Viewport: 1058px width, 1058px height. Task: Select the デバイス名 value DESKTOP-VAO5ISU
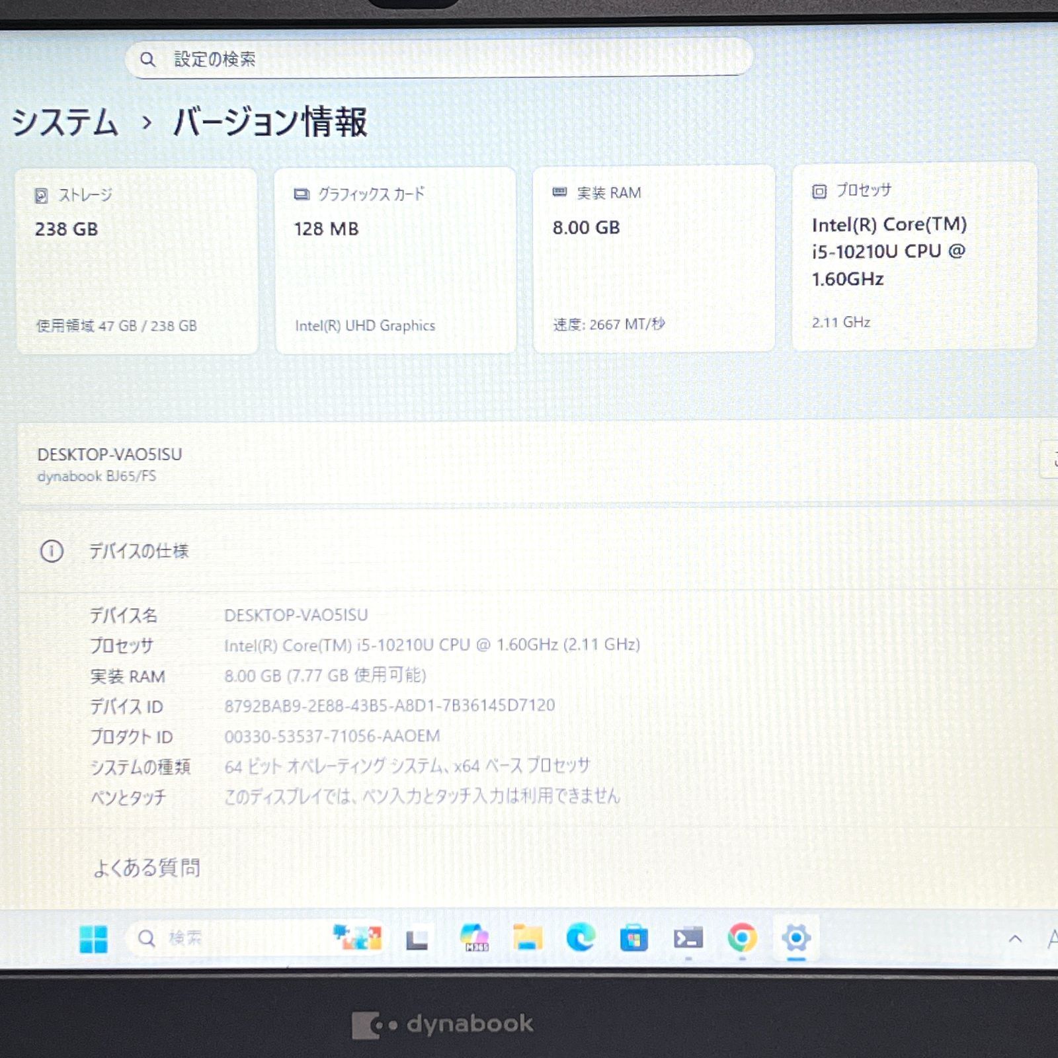tap(296, 615)
